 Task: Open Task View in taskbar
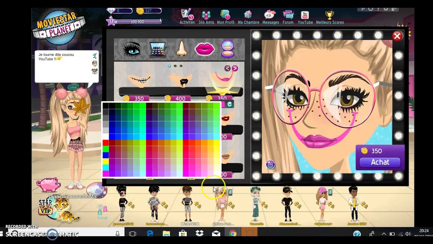point(133,233)
